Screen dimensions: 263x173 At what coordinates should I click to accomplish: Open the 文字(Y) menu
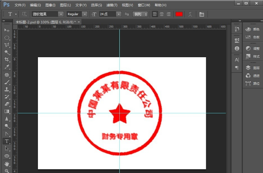(x=81, y=5)
